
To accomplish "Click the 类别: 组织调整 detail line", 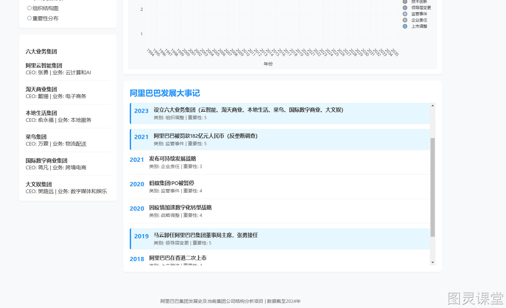I will (x=180, y=118).
